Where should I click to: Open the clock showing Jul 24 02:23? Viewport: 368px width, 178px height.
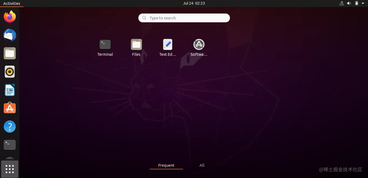click(x=194, y=3)
